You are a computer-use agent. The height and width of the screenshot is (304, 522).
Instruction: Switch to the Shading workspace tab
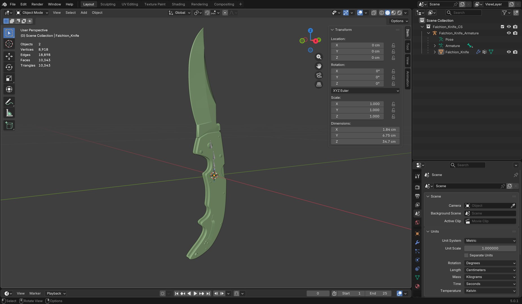click(178, 4)
